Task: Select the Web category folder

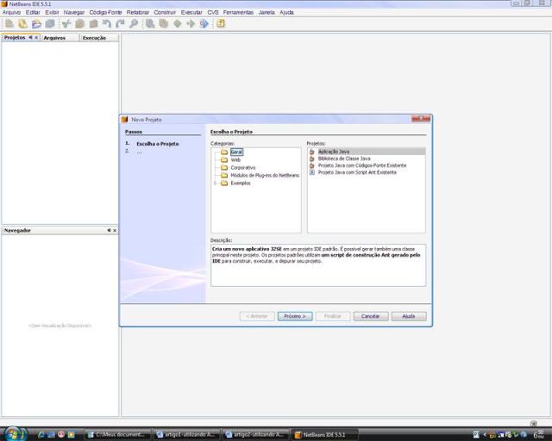Action: point(235,159)
